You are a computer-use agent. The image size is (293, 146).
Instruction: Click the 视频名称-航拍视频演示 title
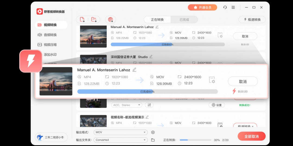(128, 117)
